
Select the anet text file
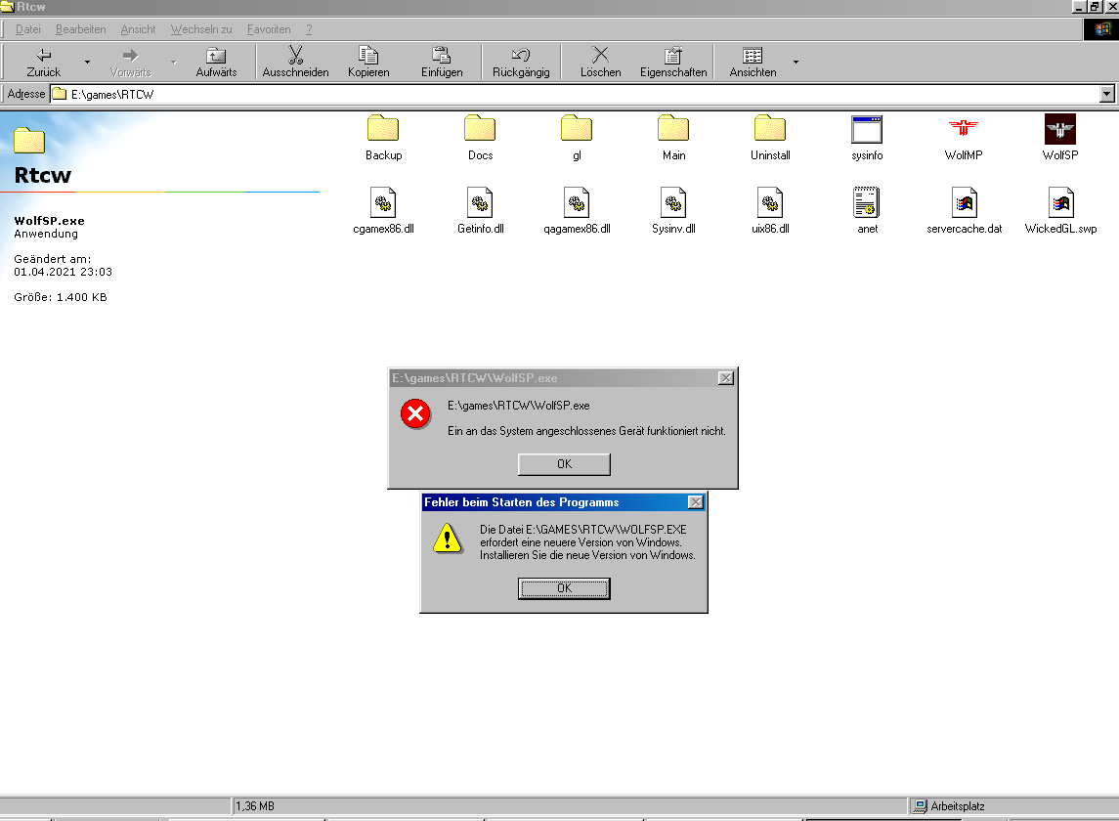867,211
